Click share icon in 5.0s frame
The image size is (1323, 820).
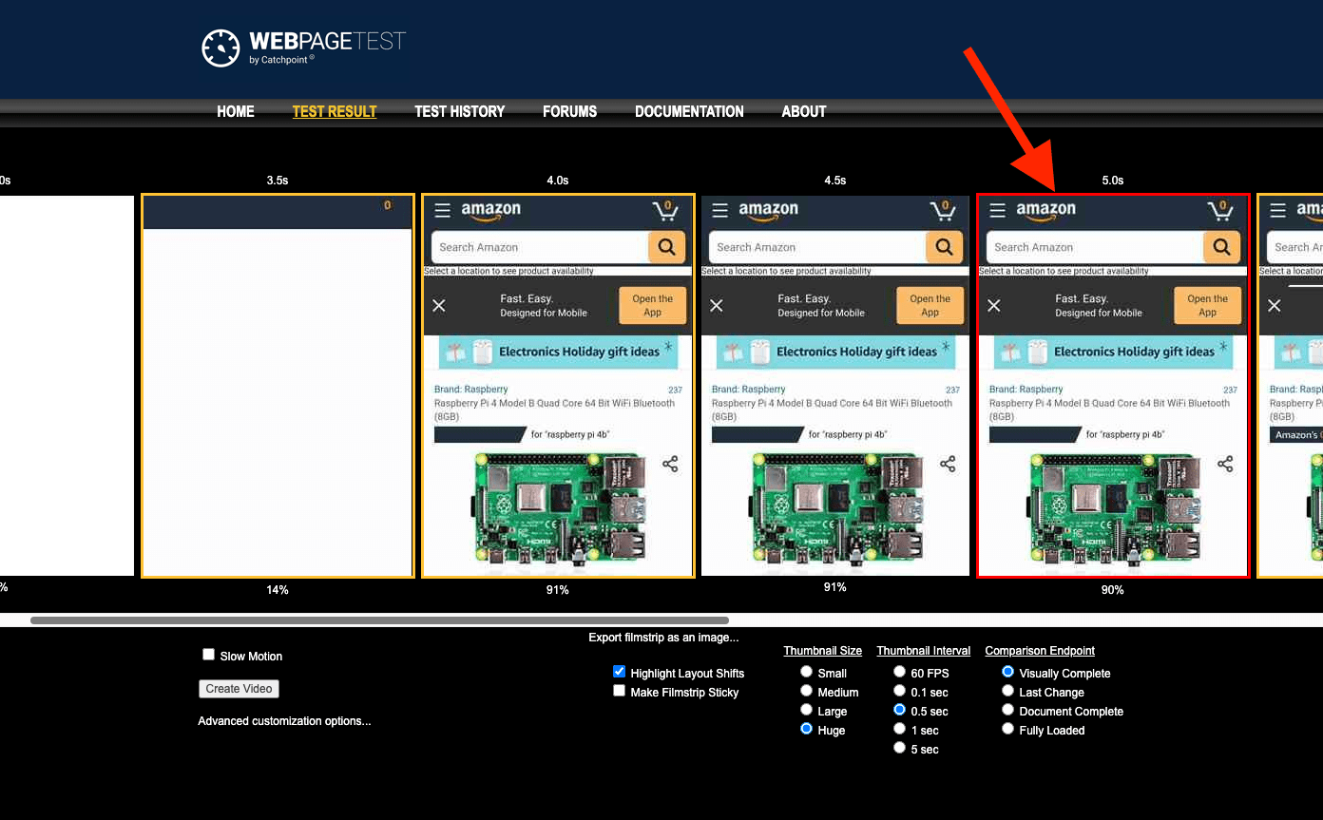[1225, 464]
